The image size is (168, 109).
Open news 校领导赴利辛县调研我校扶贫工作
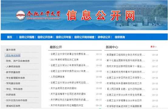point(124,83)
